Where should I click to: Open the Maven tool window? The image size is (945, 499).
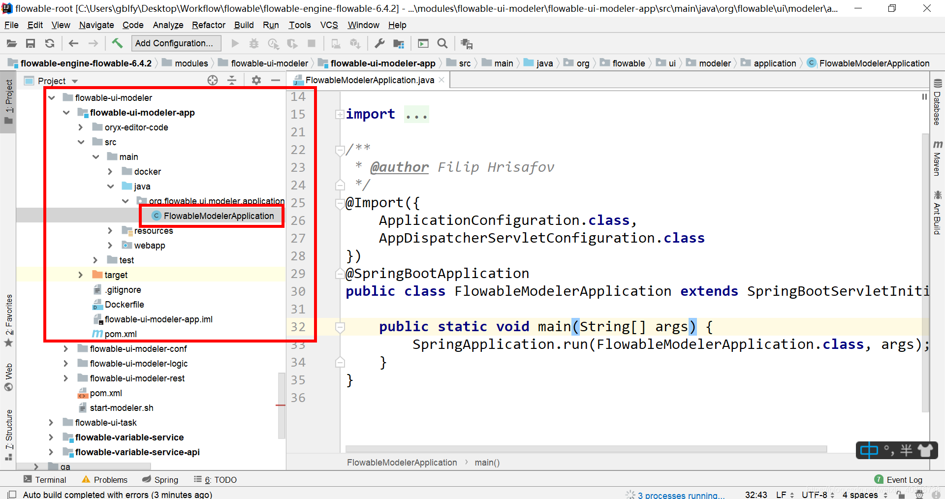click(937, 158)
